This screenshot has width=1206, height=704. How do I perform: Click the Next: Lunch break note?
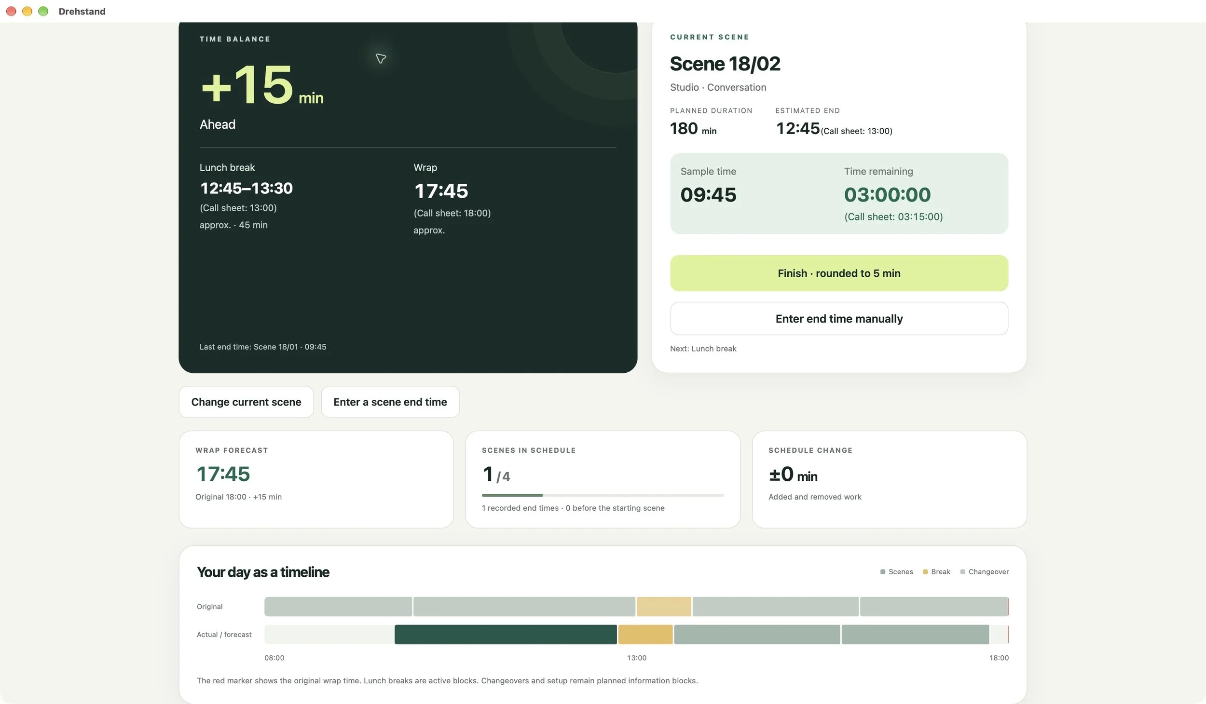pos(703,349)
